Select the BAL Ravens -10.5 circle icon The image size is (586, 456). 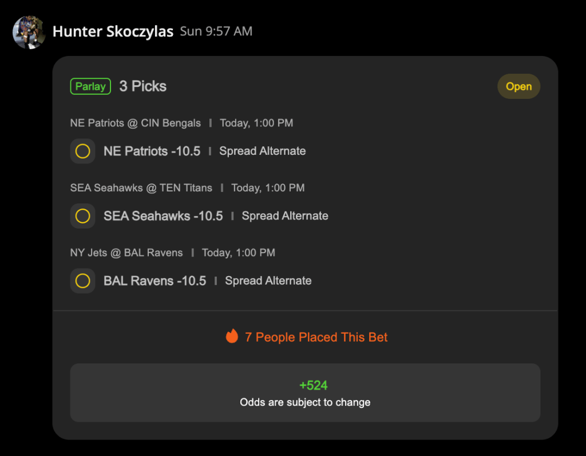point(83,281)
